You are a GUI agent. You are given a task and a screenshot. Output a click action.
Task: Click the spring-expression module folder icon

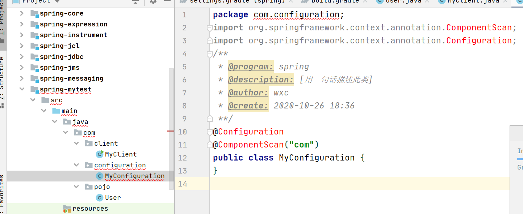pyautogui.click(x=34, y=25)
